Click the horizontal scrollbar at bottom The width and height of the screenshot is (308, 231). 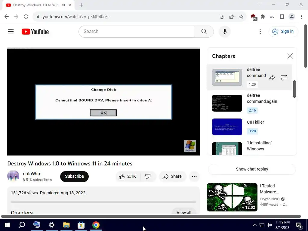pos(151,217)
